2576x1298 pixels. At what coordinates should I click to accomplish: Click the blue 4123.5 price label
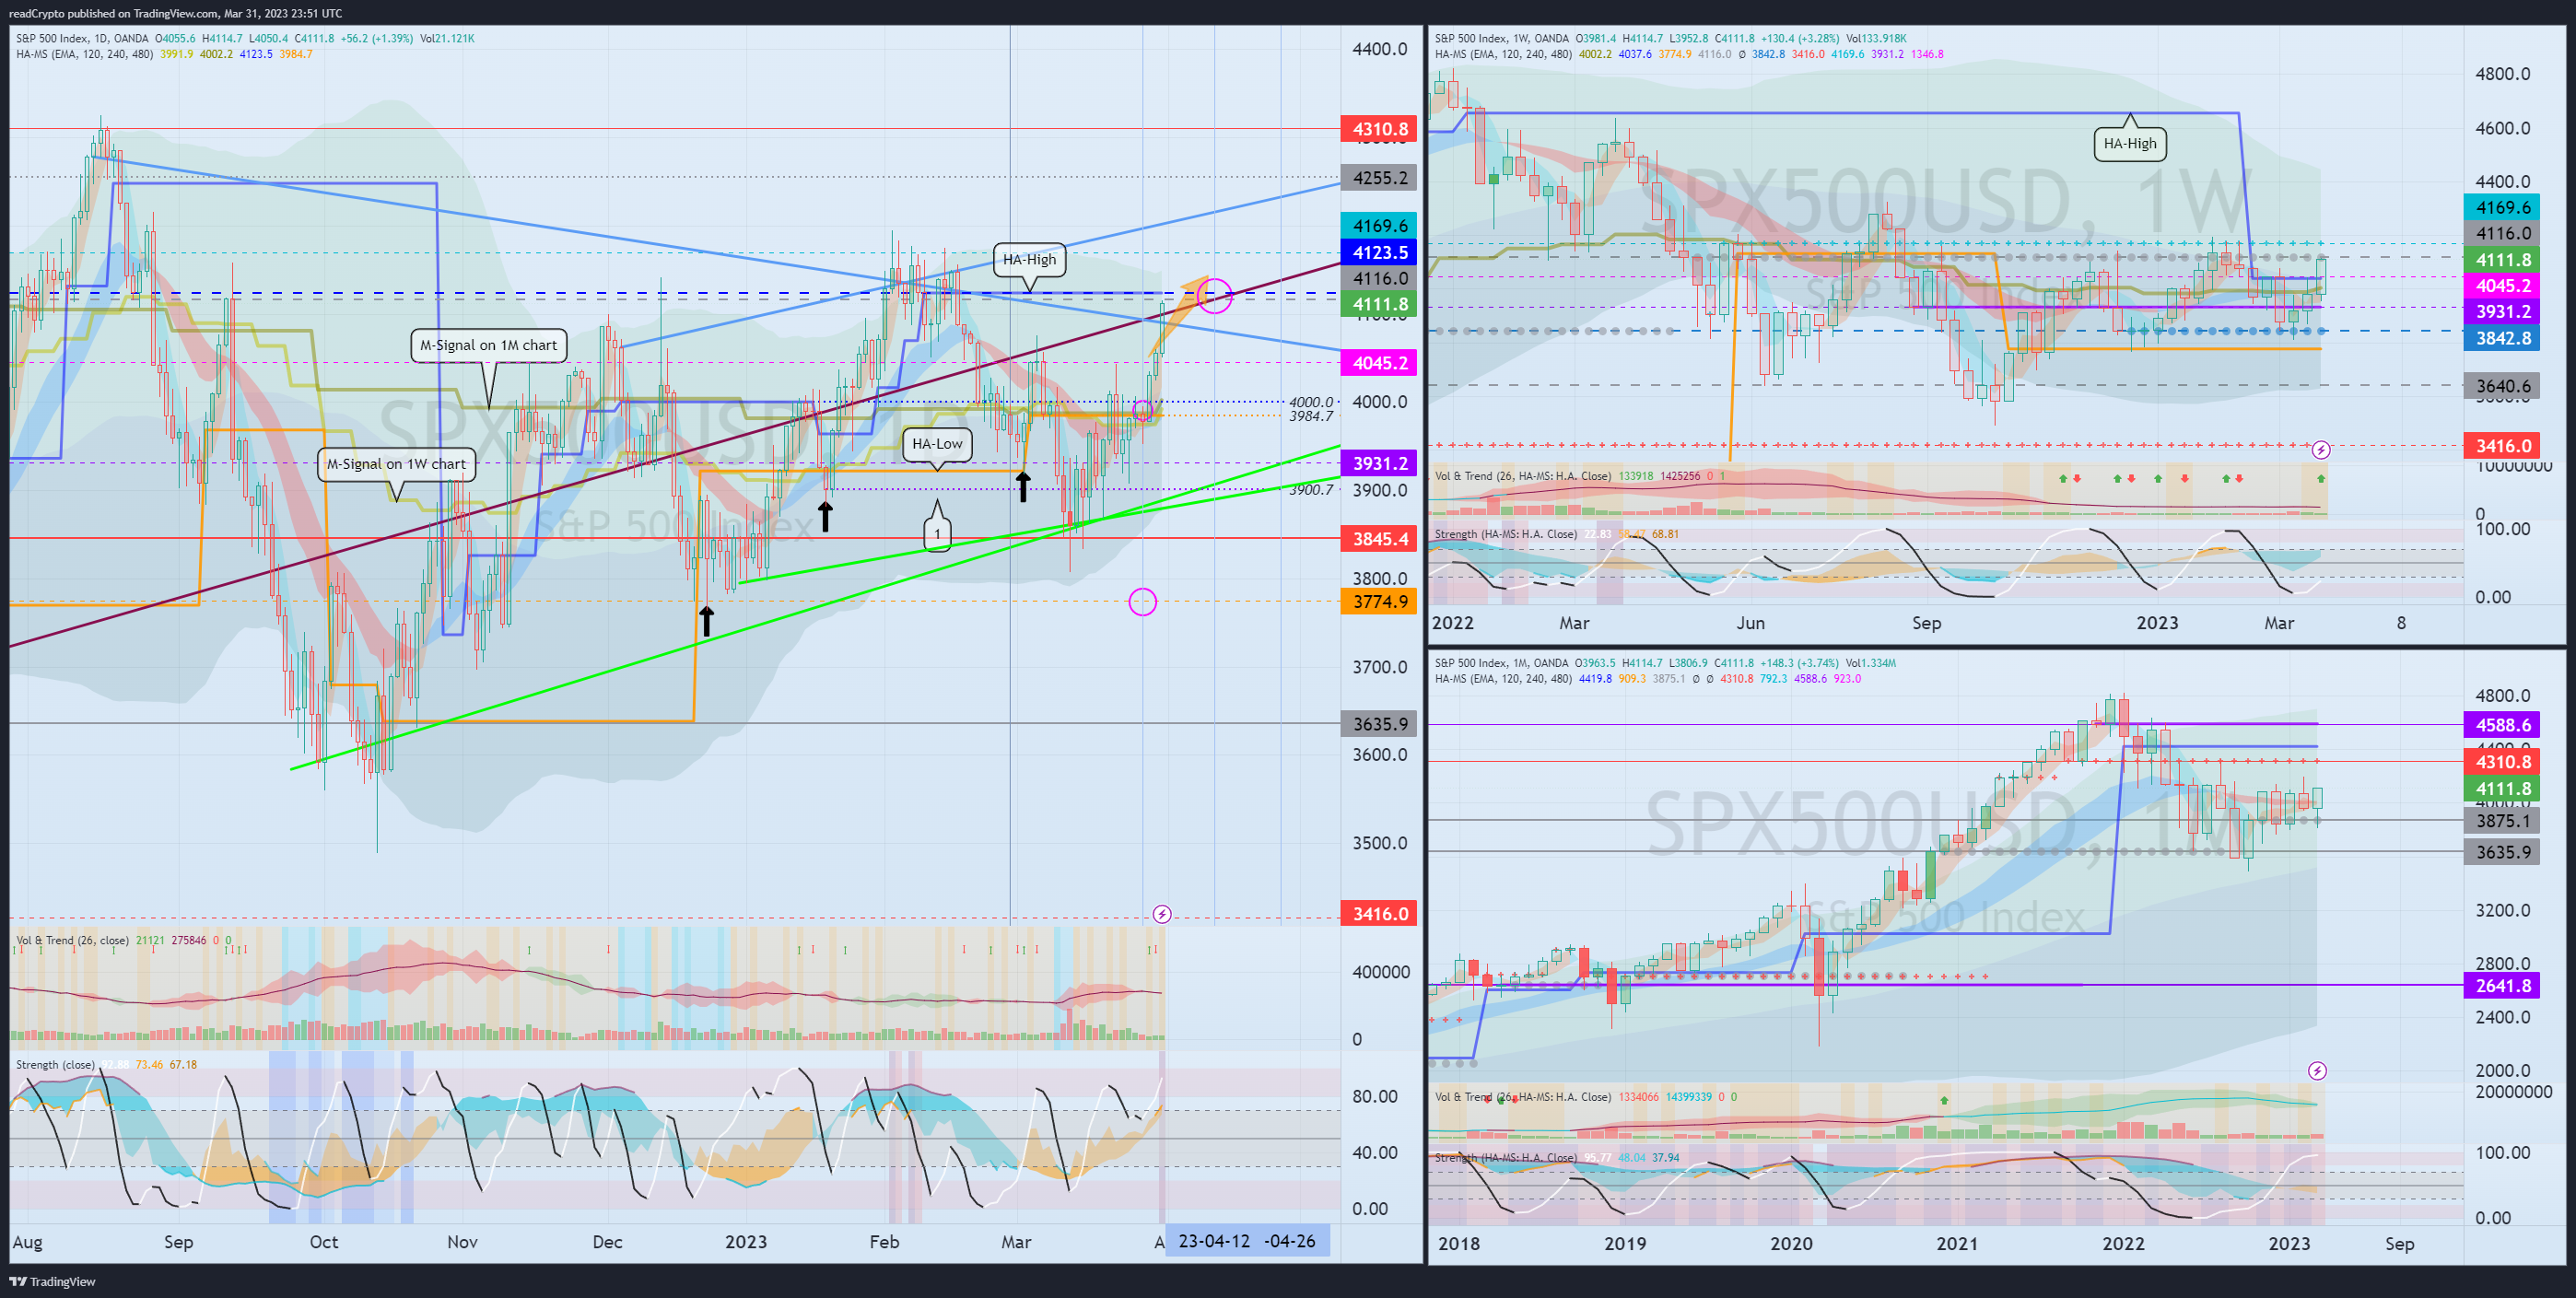pos(1379,252)
